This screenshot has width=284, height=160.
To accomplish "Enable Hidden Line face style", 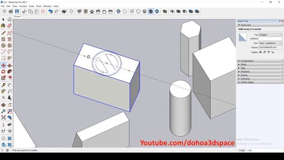I will point(138,12).
